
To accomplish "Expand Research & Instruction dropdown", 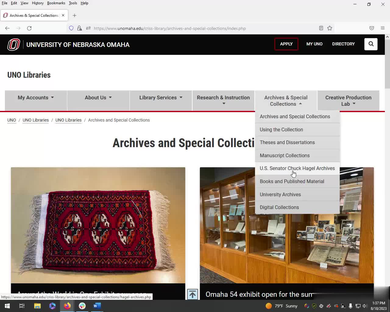I will click(223, 101).
